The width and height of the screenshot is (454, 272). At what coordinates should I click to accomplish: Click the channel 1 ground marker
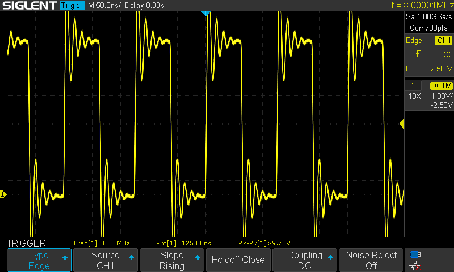click(x=3, y=194)
